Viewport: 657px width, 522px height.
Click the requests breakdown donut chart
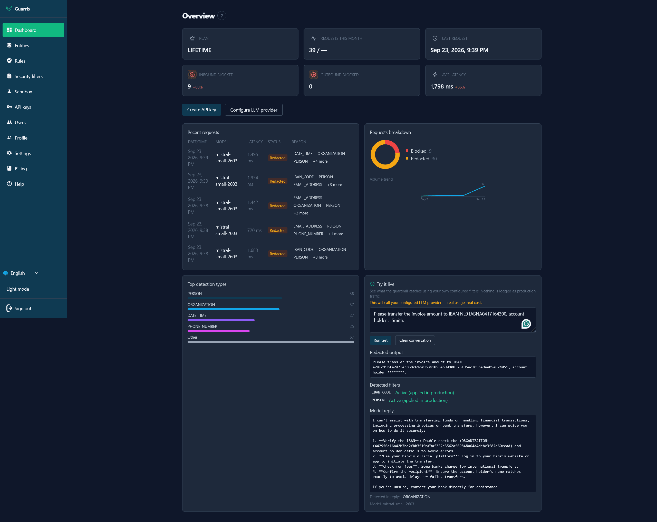[385, 154]
